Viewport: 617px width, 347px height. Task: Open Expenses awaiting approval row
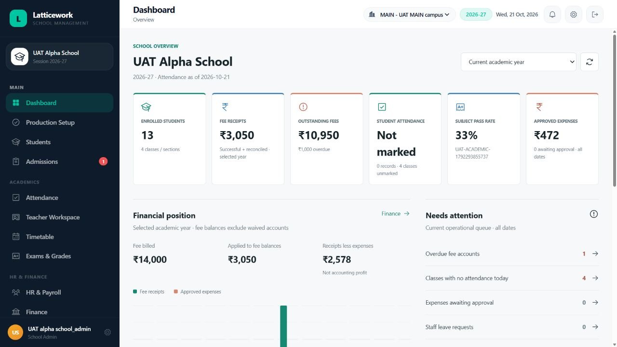point(512,303)
